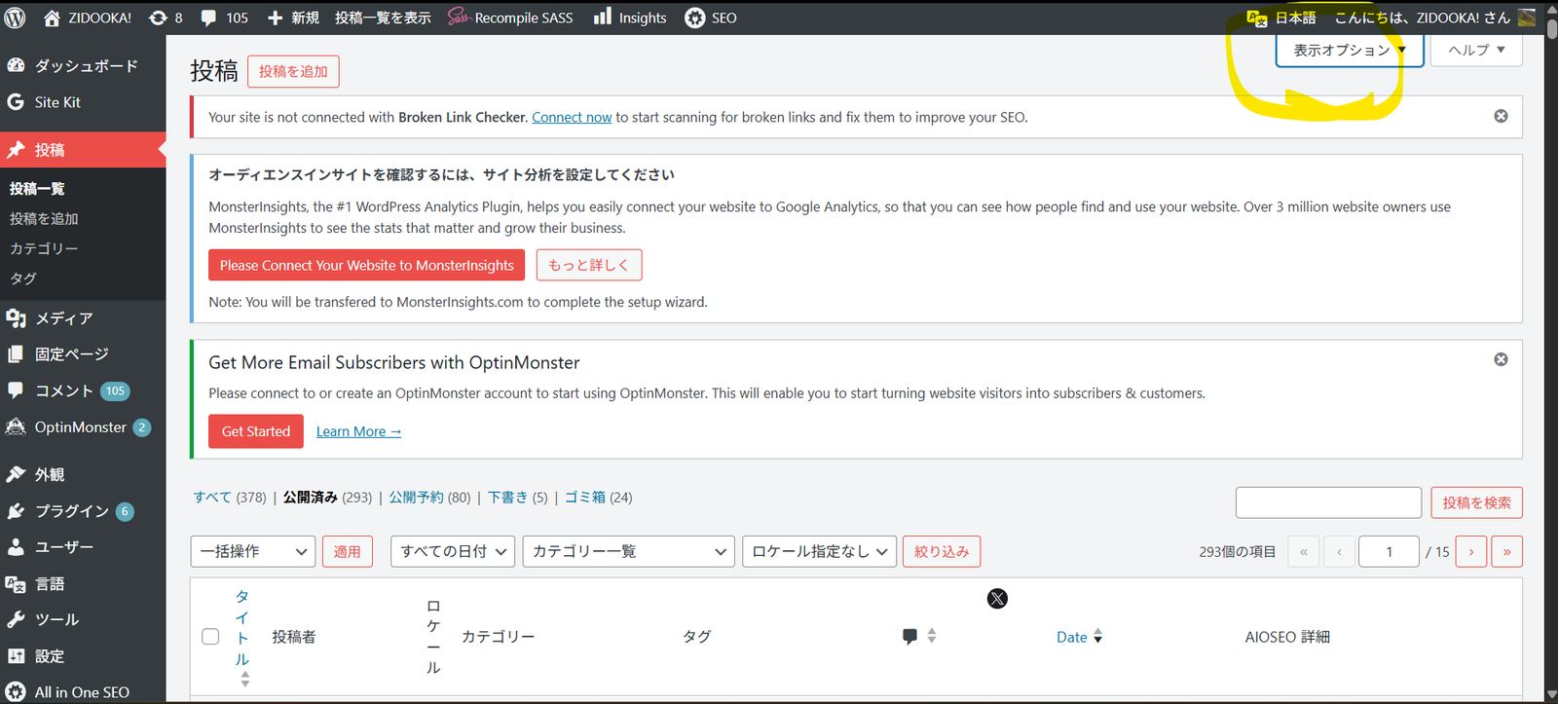Click the X (Twitter) column icon
Viewport: 1558px width, 704px height.
click(997, 599)
